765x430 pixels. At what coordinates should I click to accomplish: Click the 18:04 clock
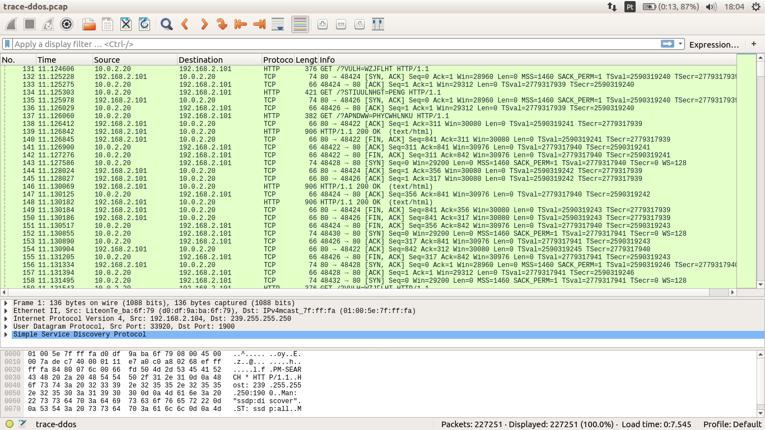click(734, 7)
